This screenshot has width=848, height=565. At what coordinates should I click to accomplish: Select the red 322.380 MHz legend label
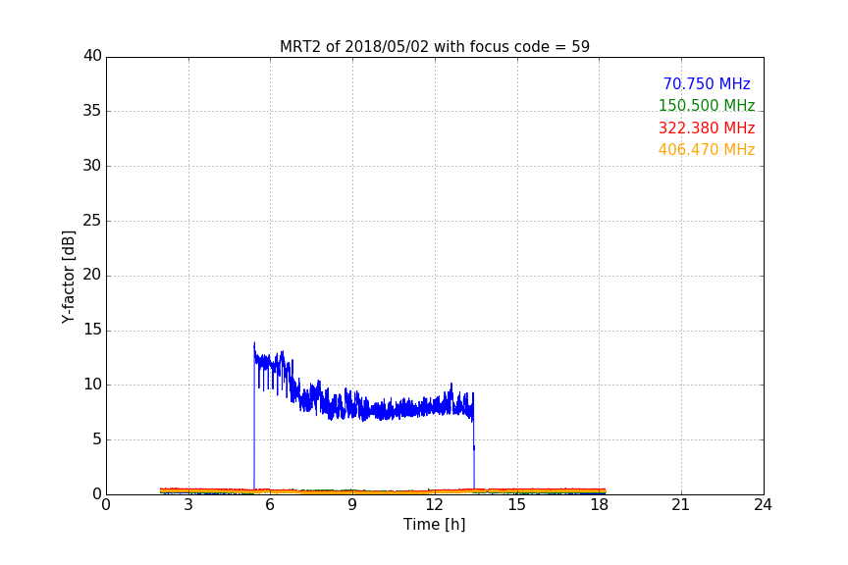(707, 128)
